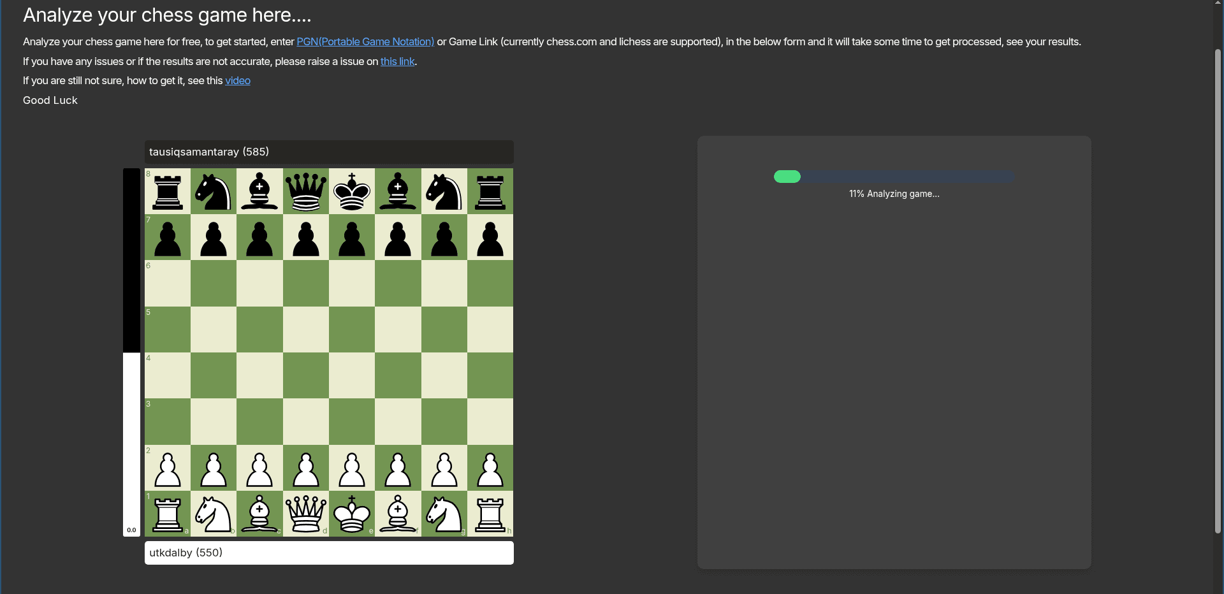The height and width of the screenshot is (594, 1224).
Task: Select the black knight on b8
Action: point(213,191)
